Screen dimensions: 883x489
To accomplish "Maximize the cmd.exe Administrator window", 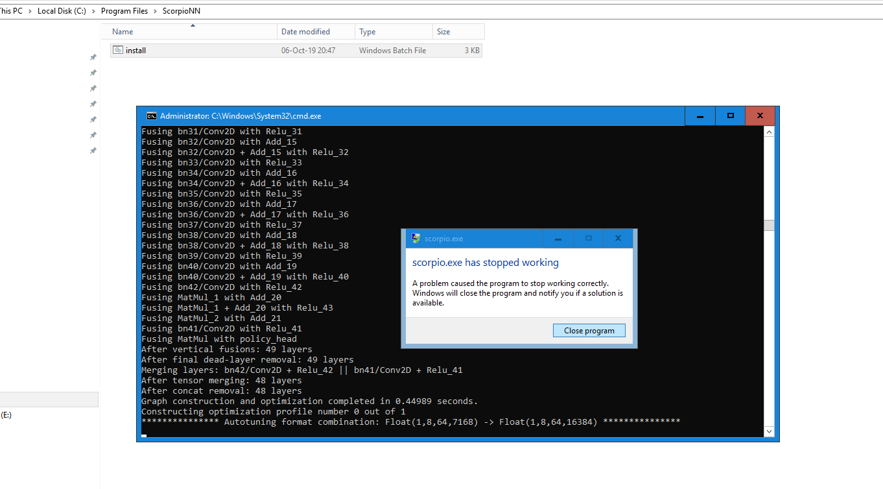I will click(731, 116).
